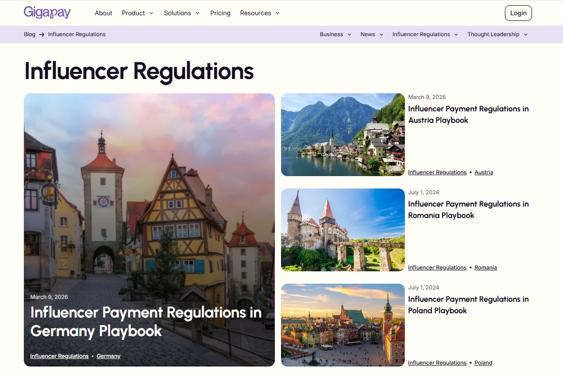Image resolution: width=563 pixels, height=377 pixels.
Task: Open the Influencer Regulations category dropdown
Action: pyautogui.click(x=425, y=34)
